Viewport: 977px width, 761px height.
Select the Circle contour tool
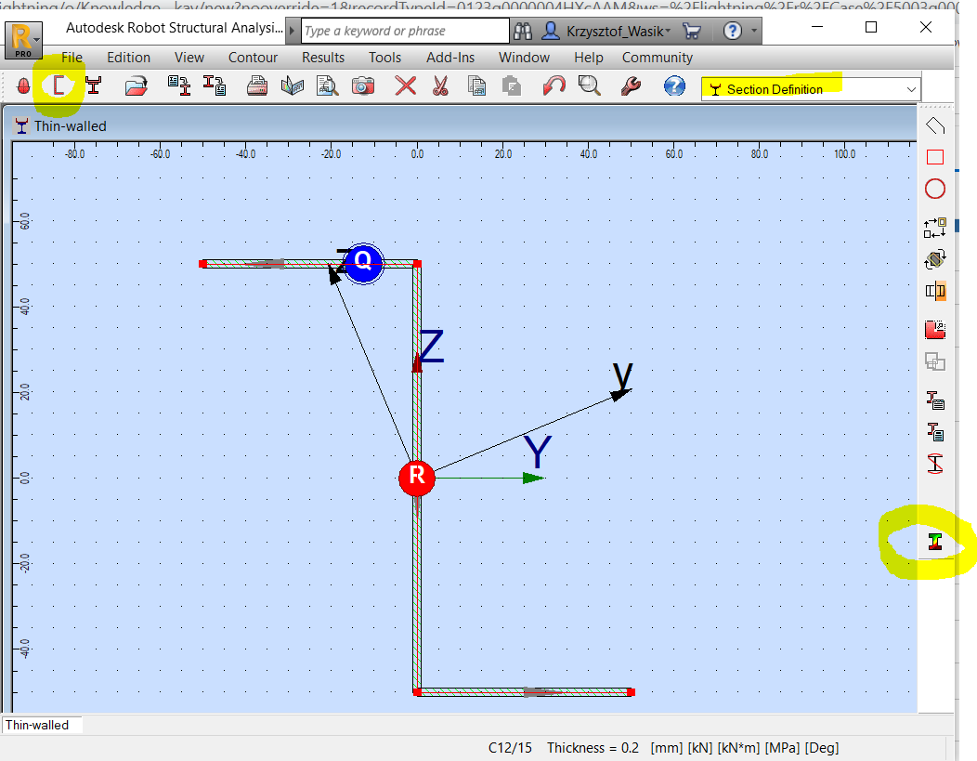pos(935,189)
